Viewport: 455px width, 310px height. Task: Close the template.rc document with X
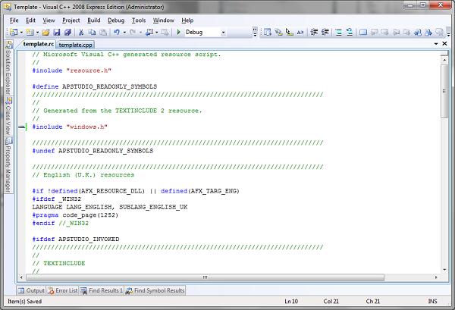coord(444,43)
